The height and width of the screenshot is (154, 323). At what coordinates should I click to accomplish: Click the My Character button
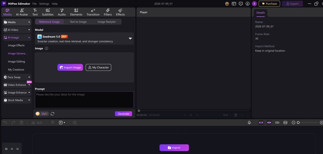pos(99,67)
